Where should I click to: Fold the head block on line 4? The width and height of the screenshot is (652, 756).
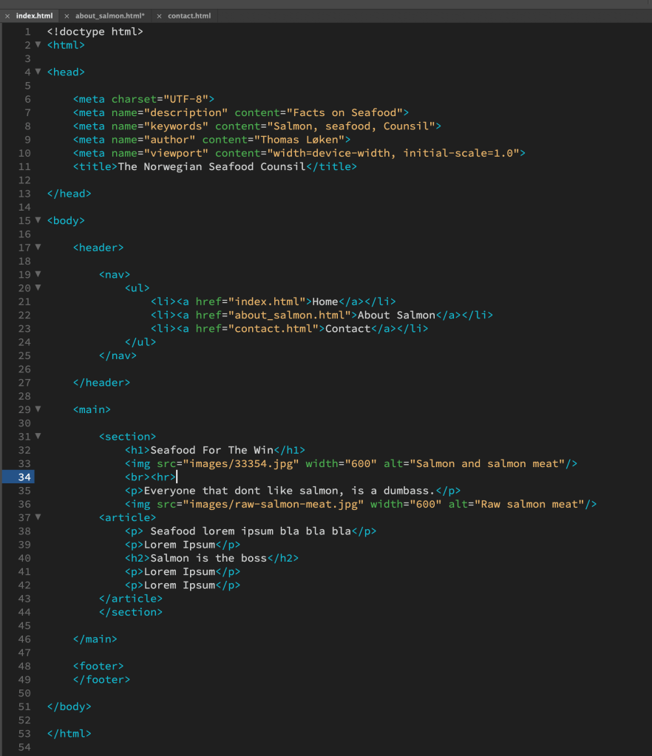[x=38, y=72]
